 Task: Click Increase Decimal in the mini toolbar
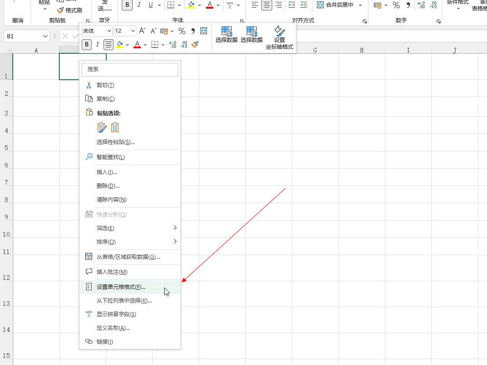(x=172, y=44)
